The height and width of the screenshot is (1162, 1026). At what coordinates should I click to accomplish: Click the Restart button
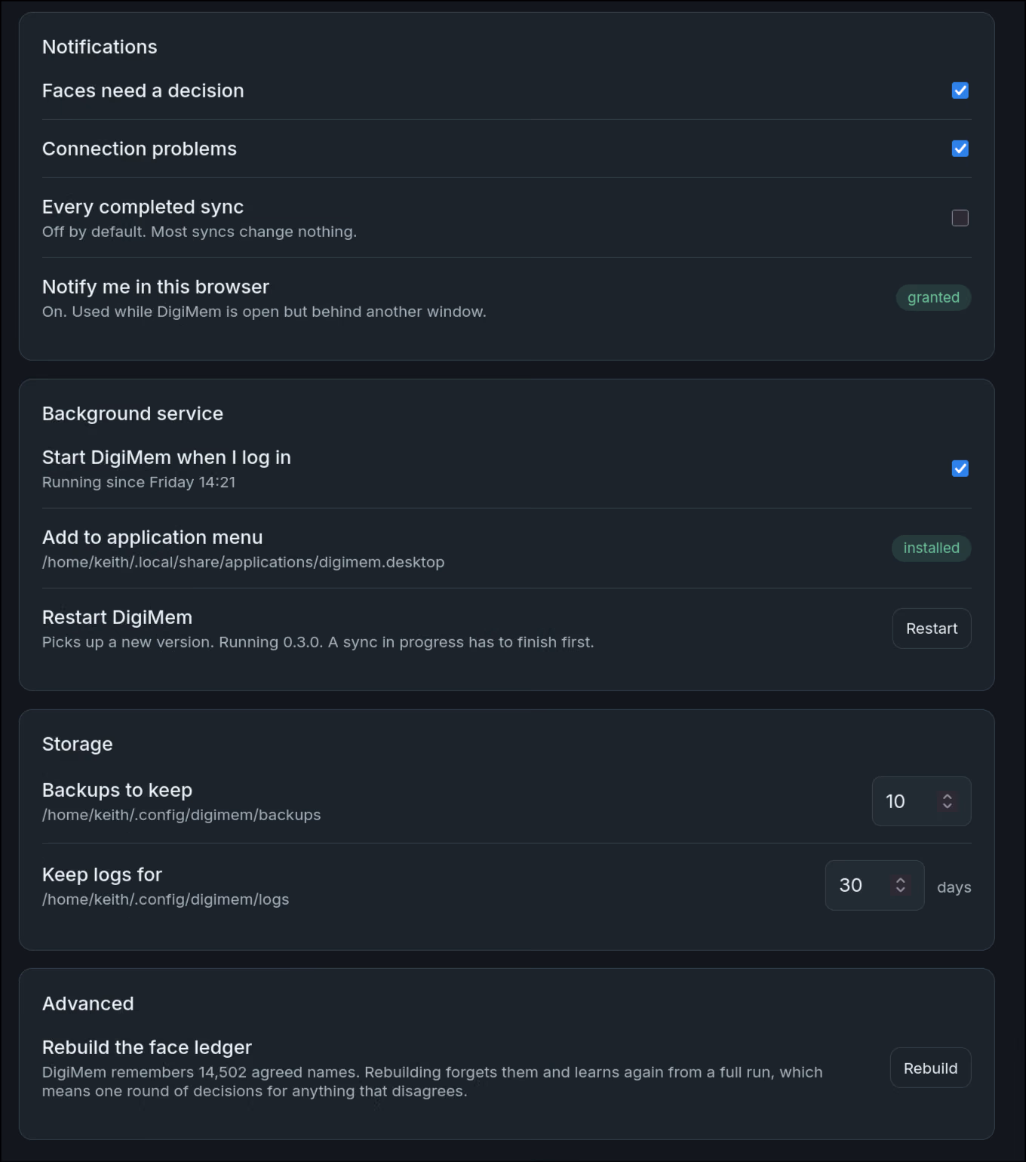pos(932,629)
